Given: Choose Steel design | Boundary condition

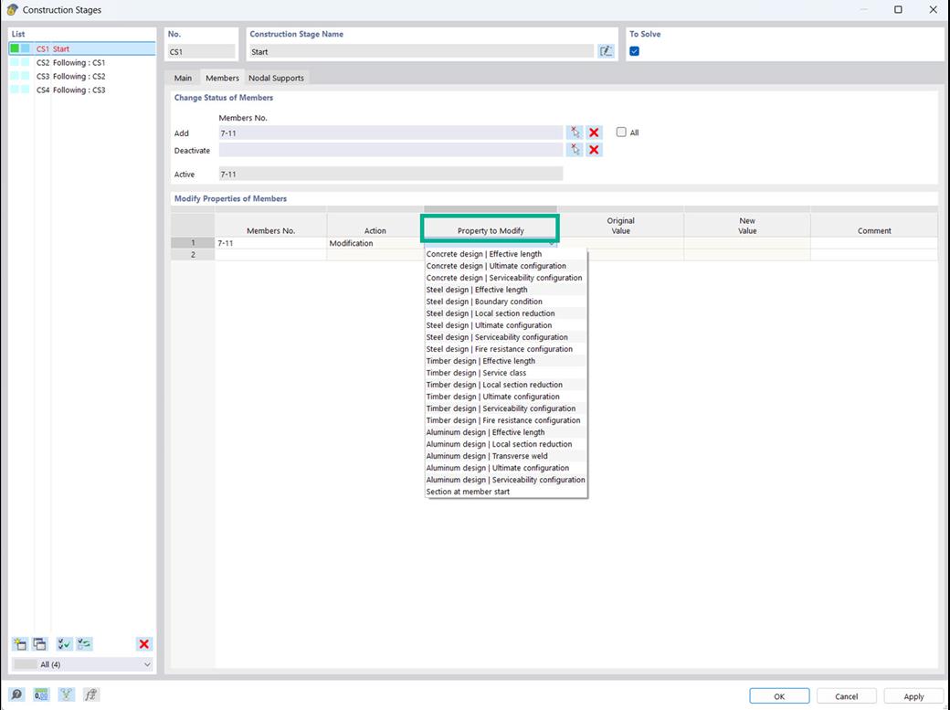Looking at the screenshot, I should click(x=505, y=302).
